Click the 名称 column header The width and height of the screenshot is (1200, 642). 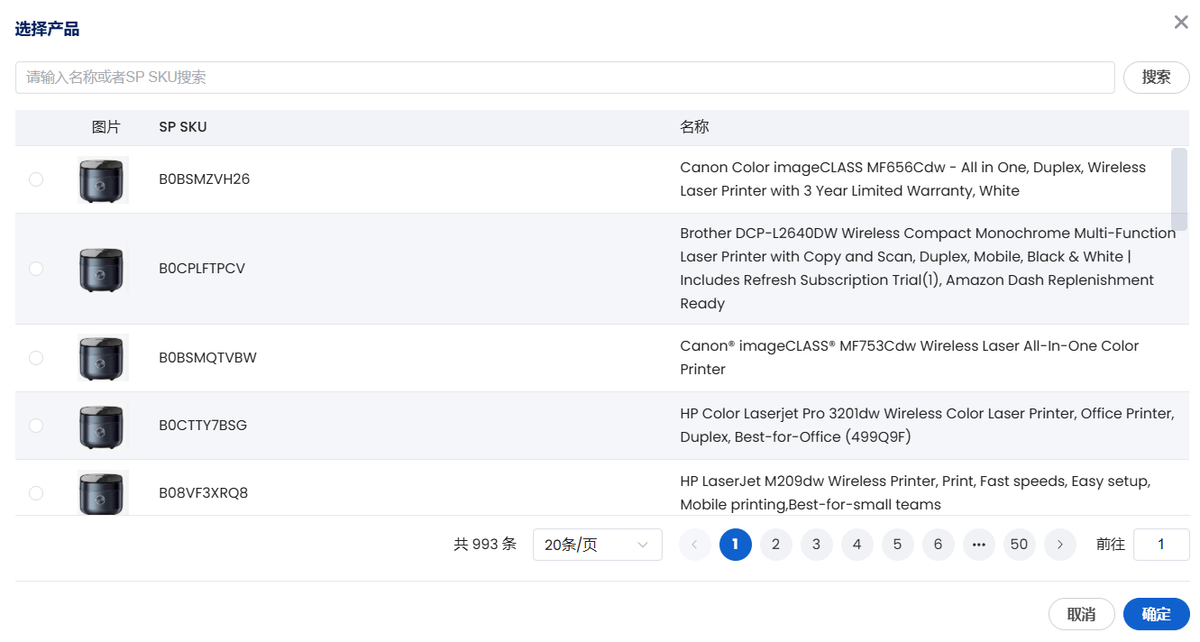[x=694, y=127]
